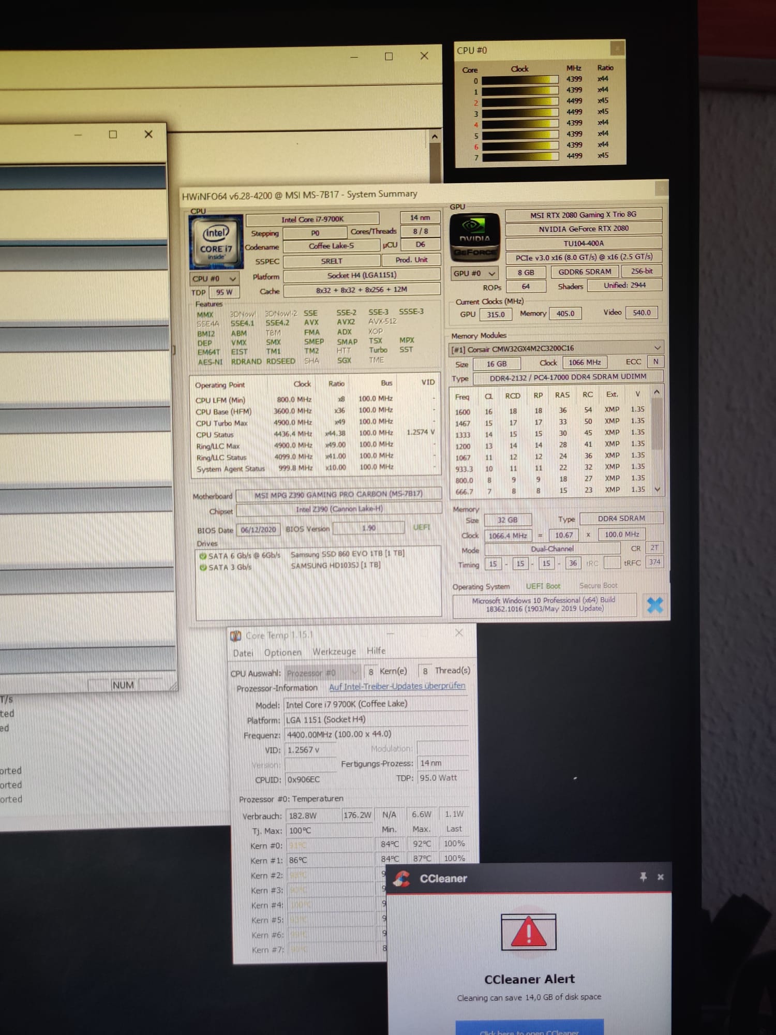The height and width of the screenshot is (1035, 776).
Task: Click the MSI RTX 2080 Gaming X Trio 8G field
Action: 584,214
